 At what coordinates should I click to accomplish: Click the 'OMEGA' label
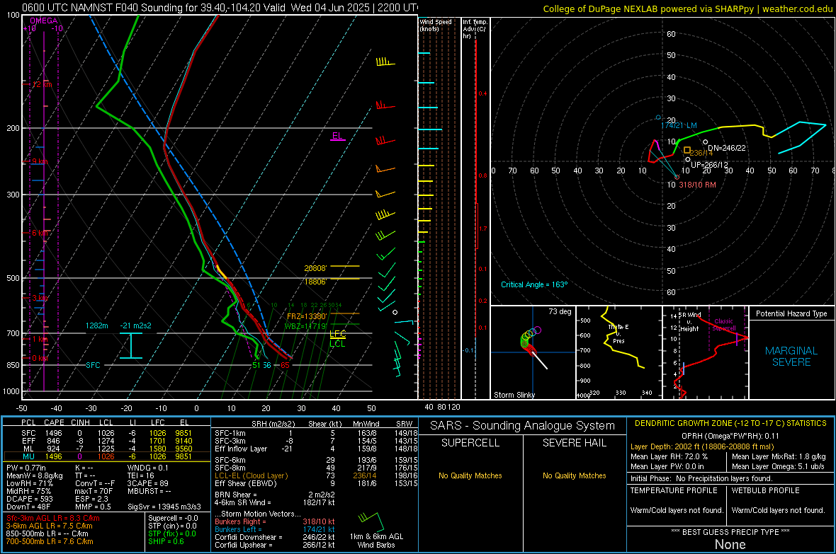[x=44, y=21]
